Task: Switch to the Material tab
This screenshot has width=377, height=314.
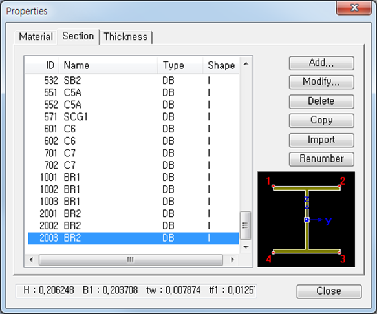Action: 36,37
